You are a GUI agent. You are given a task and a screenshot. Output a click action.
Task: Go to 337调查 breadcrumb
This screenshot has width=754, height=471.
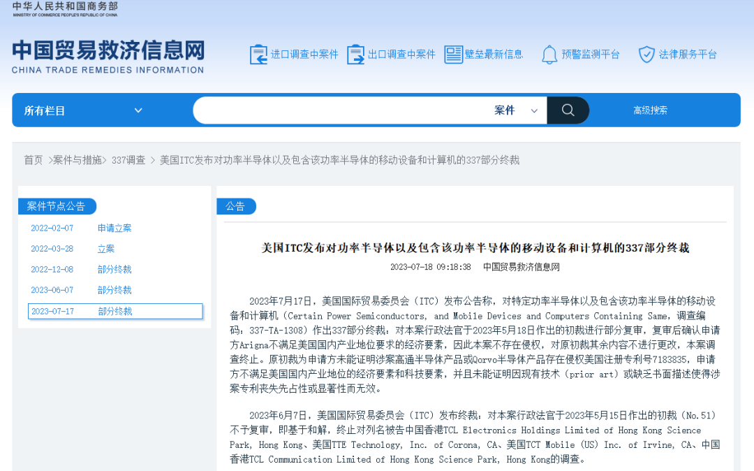[x=128, y=160]
